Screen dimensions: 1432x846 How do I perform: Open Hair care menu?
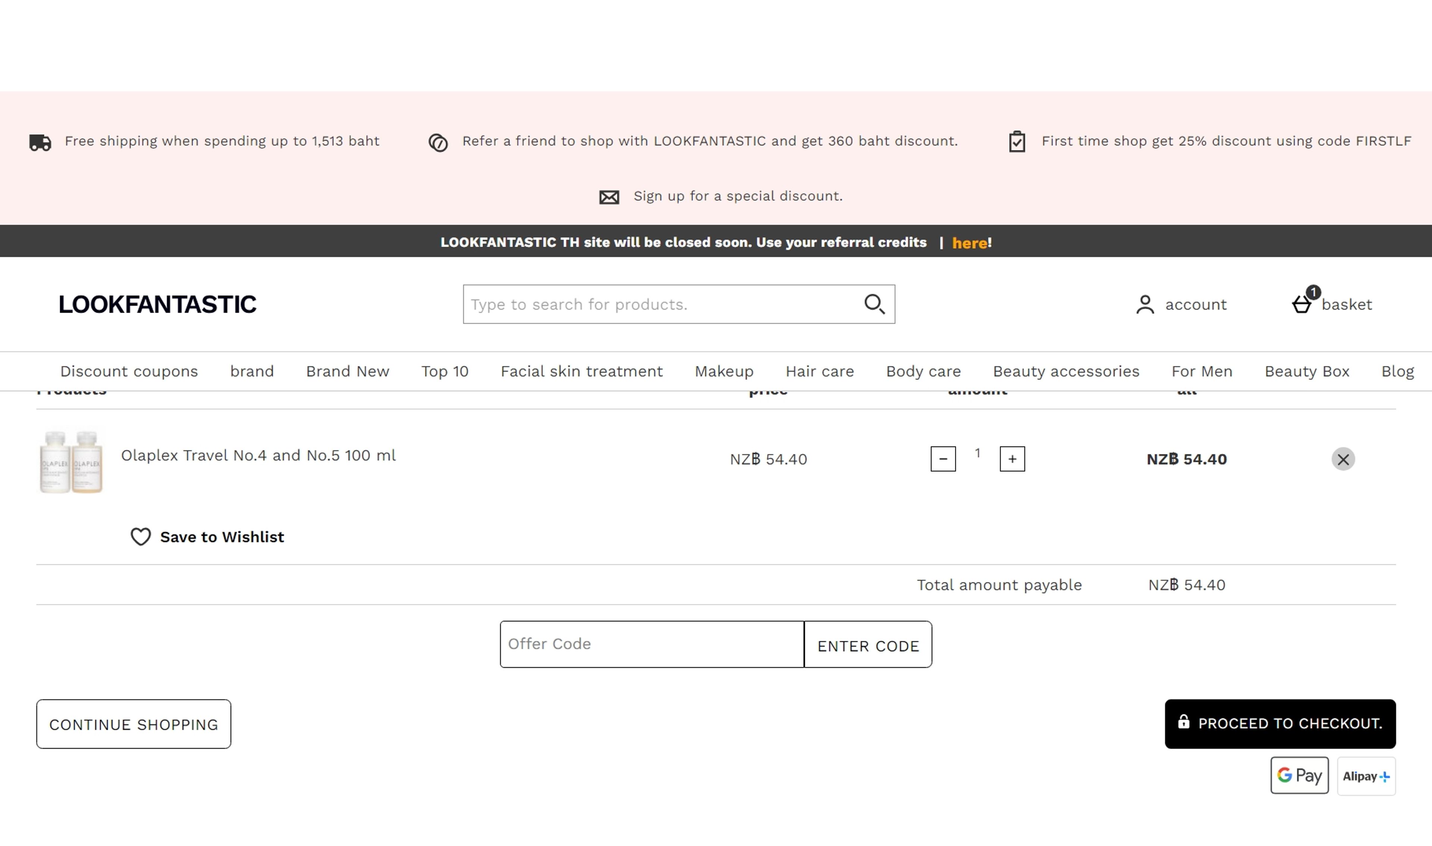tap(820, 371)
